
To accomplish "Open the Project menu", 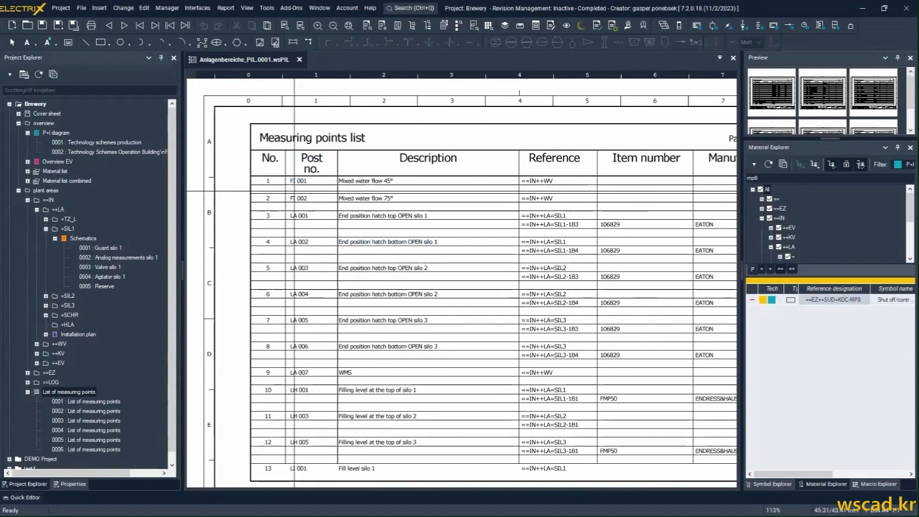I will (61, 8).
